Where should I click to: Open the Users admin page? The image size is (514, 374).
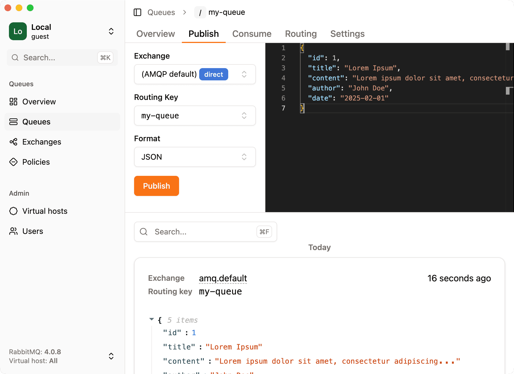pyautogui.click(x=33, y=231)
